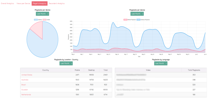Click the Video column header

(148, 70)
